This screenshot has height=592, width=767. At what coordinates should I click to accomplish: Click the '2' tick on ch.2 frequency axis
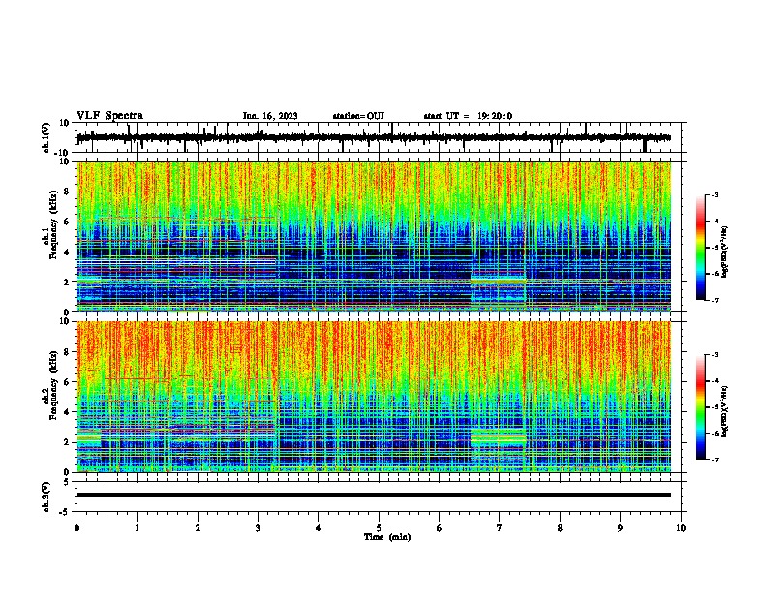click(68, 442)
